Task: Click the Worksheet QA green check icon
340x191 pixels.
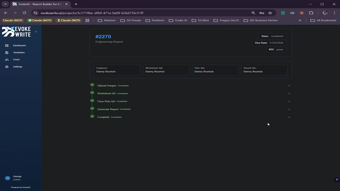Action: click(92, 93)
